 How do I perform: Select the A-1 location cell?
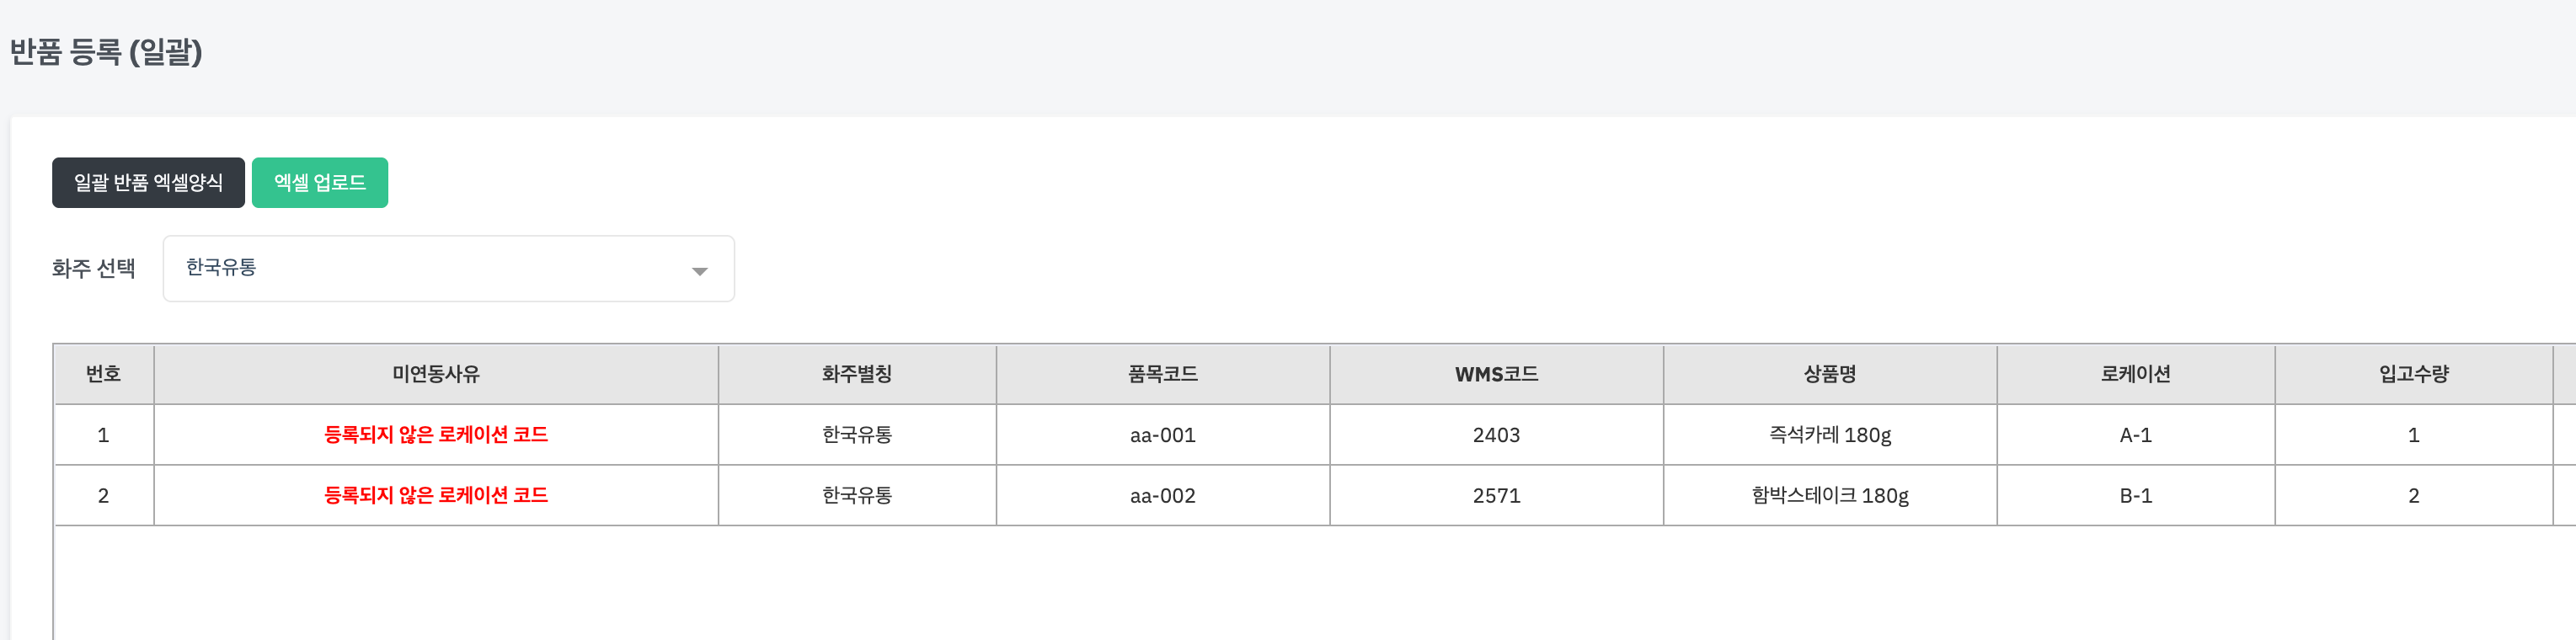[2135, 435]
